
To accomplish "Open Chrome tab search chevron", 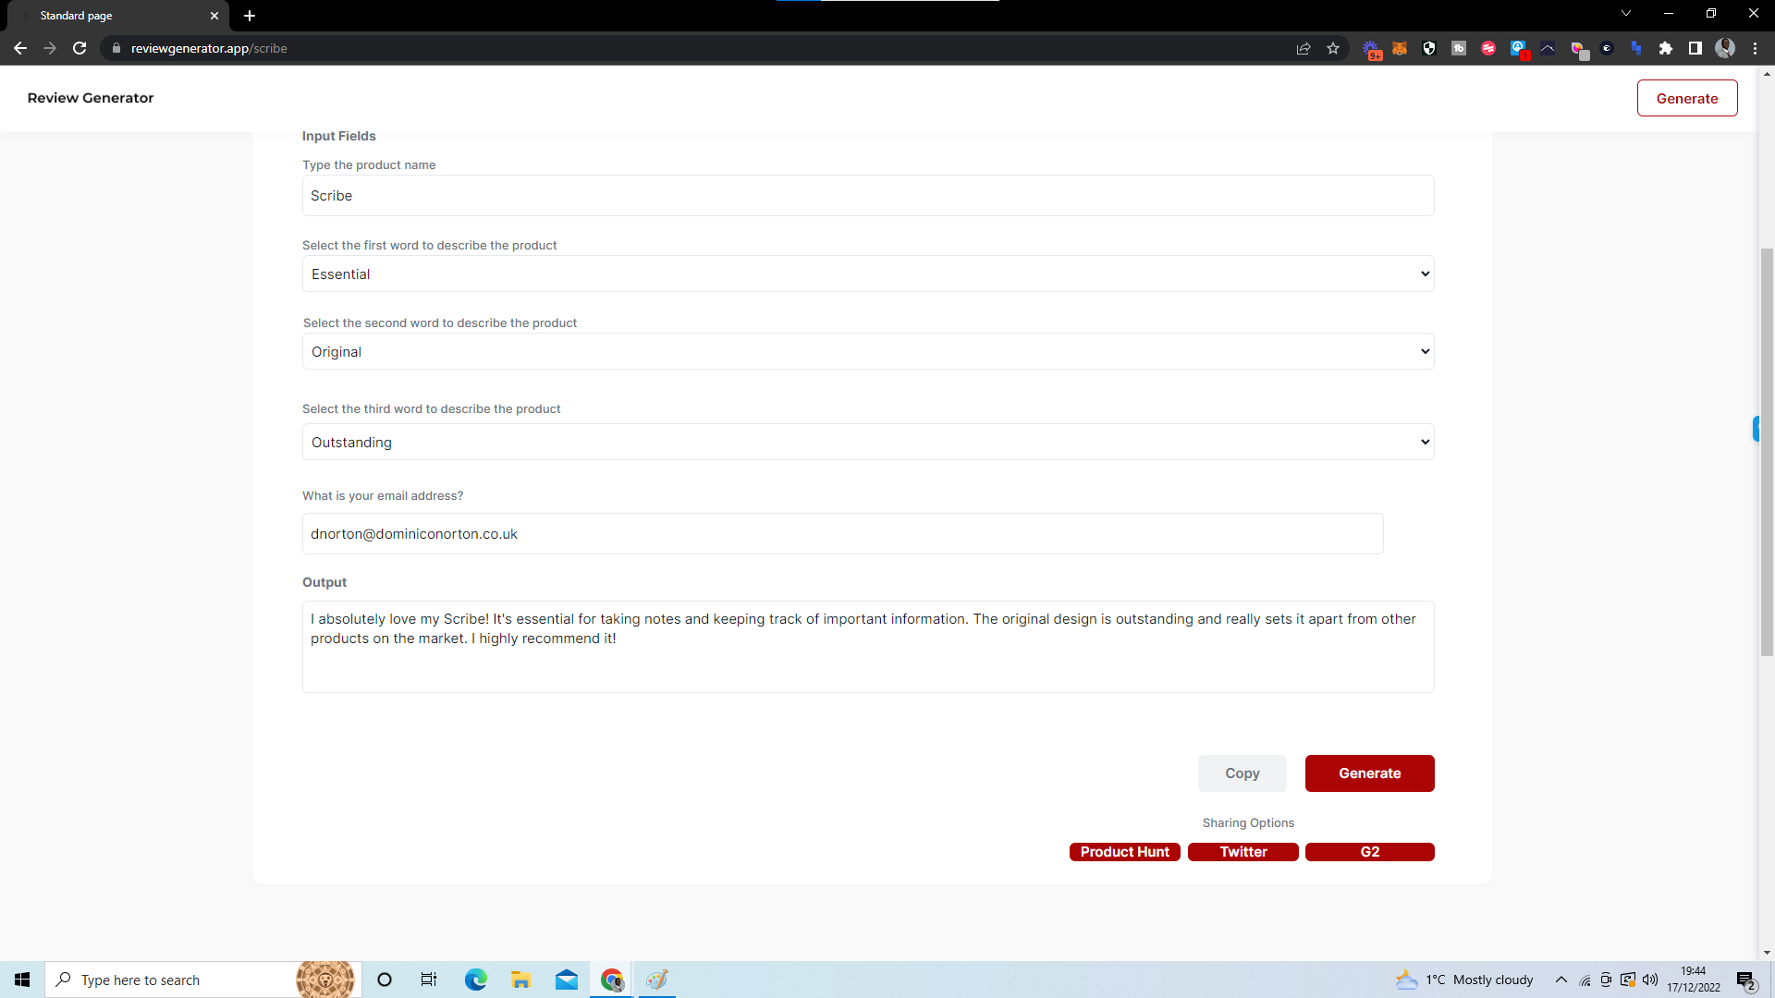I will click(x=1626, y=14).
